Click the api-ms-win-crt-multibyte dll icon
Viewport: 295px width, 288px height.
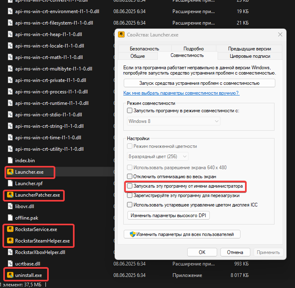pyautogui.click(x=10, y=69)
